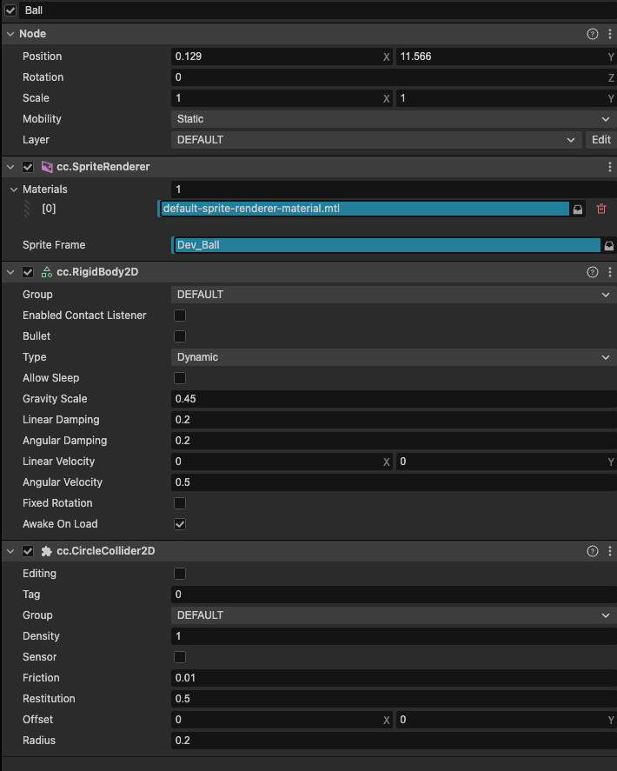Browse for material asset in slot [0]
Viewport: 617px width, 771px height.
578,209
